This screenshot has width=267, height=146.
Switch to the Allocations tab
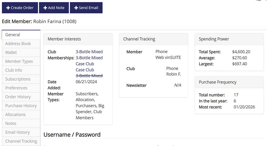pyautogui.click(x=21, y=114)
